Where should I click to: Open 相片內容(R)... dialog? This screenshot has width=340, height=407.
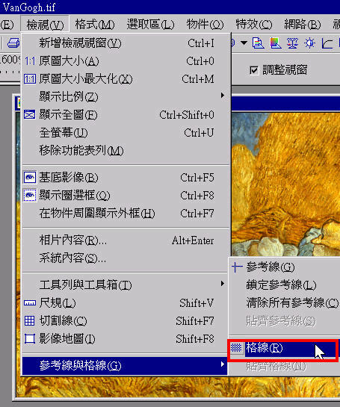(126, 240)
